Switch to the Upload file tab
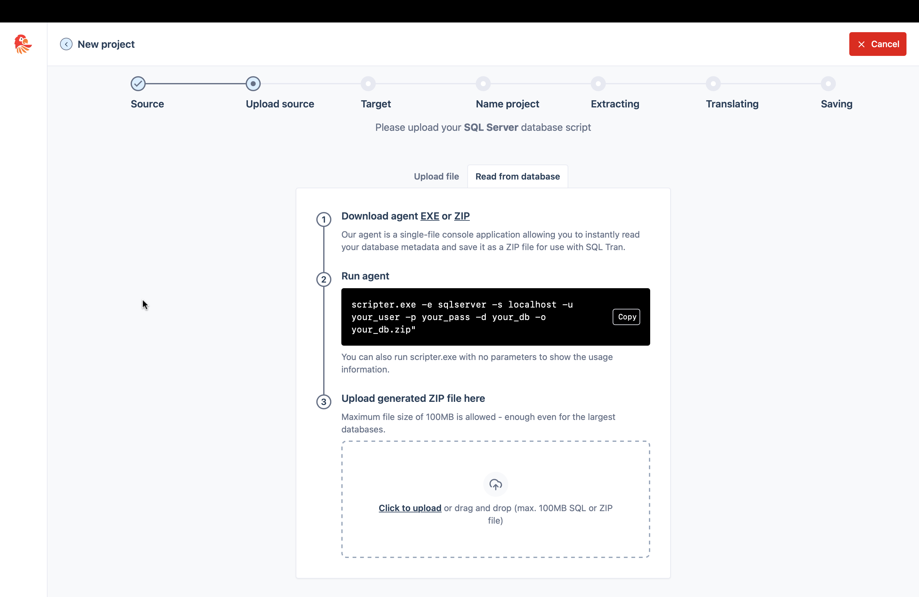The height and width of the screenshot is (597, 919). coord(436,177)
